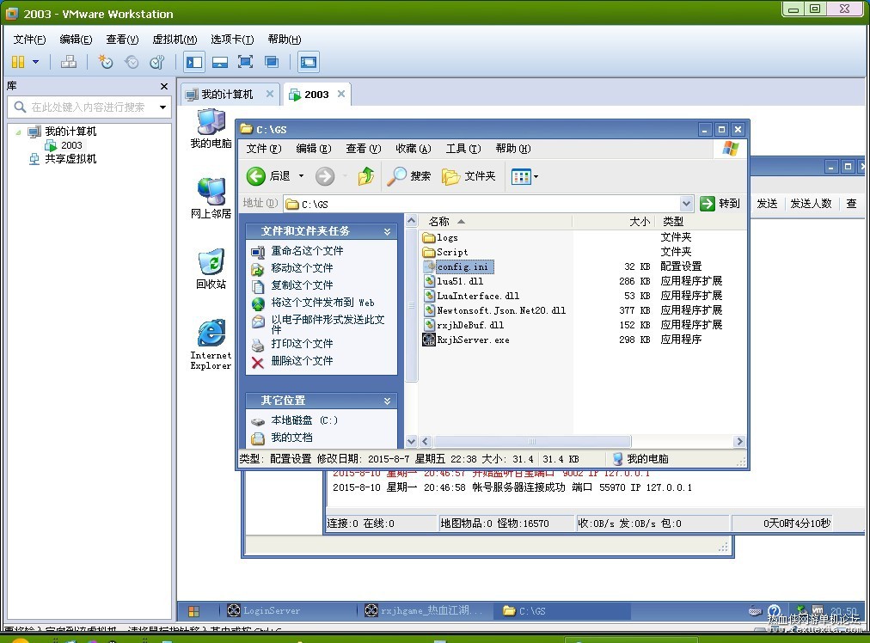This screenshot has width=870, height=643.
Task: Launch Internet Explorer desktop icon
Action: (211, 344)
